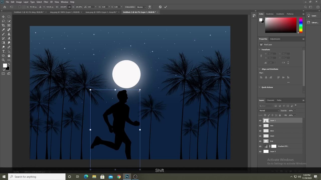Image resolution: width=321 pixels, height=180 pixels.
Task: Open the Image menu
Action: pyautogui.click(x=19, y=2)
